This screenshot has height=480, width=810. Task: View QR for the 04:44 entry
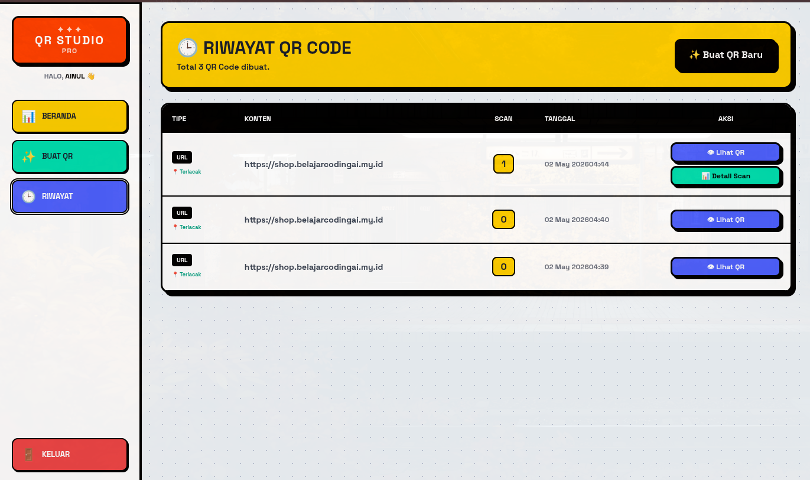tap(726, 152)
